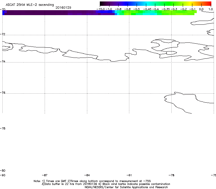Screen dimensions: 216x189
Task: Click the '1.0' color bar label
Action: [x=210, y=9]
